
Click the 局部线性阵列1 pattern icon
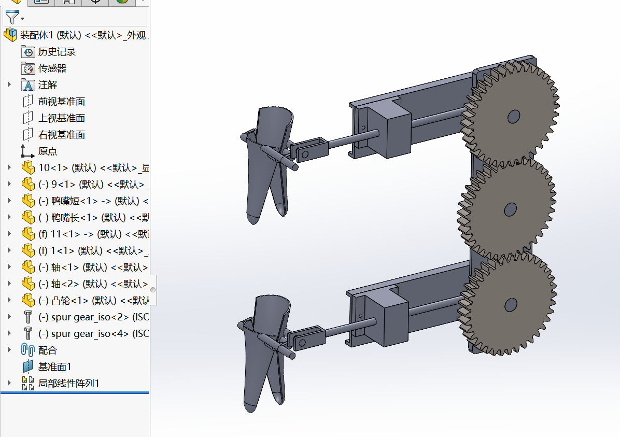(x=28, y=383)
